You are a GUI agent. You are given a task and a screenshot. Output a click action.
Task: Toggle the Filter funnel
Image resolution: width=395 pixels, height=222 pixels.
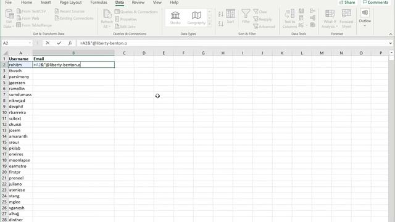point(246,17)
